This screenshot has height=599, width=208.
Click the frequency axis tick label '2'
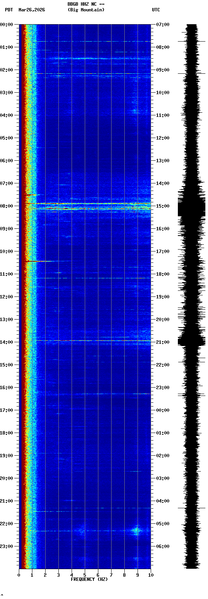(x=45, y=575)
